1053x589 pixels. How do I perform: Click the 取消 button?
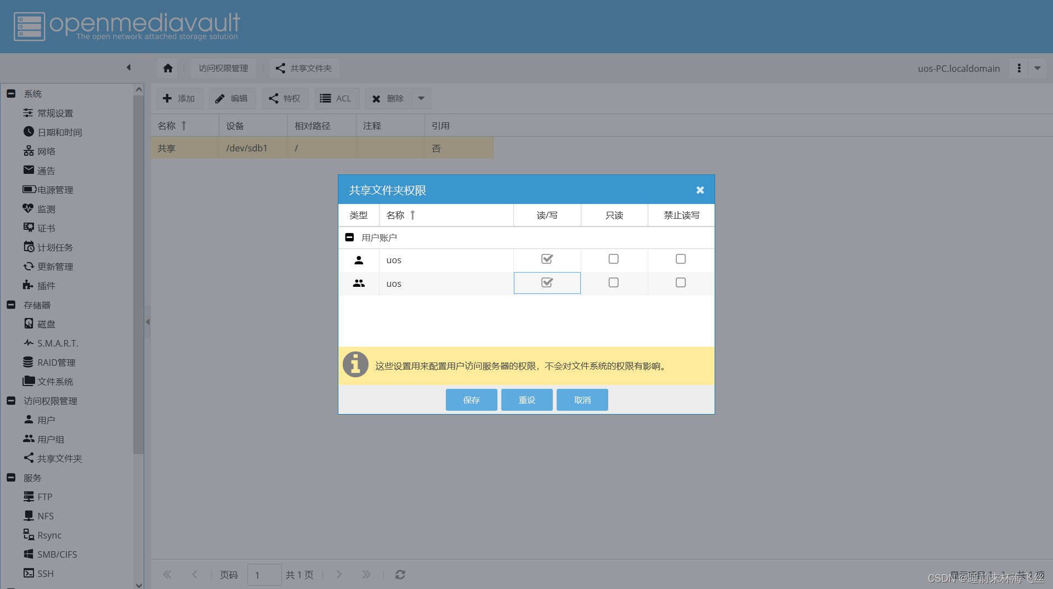(582, 400)
